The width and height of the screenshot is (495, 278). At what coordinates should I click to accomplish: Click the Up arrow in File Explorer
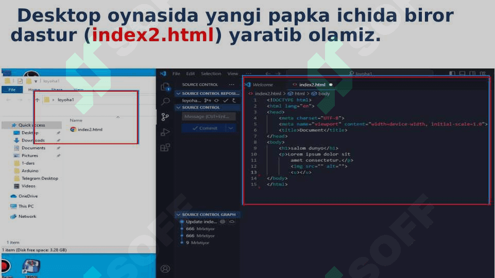[x=37, y=100]
